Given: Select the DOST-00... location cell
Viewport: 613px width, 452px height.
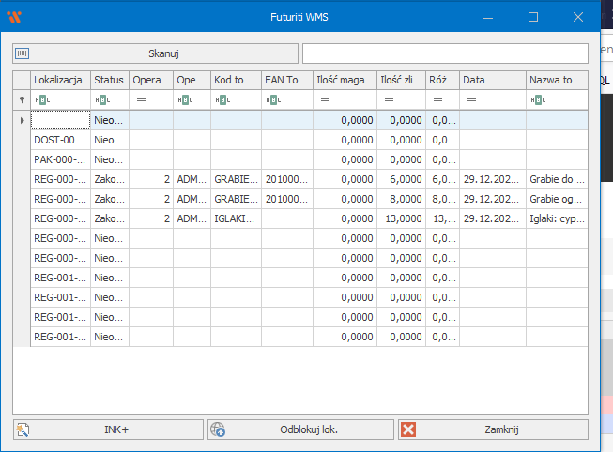Looking at the screenshot, I should pyautogui.click(x=61, y=140).
